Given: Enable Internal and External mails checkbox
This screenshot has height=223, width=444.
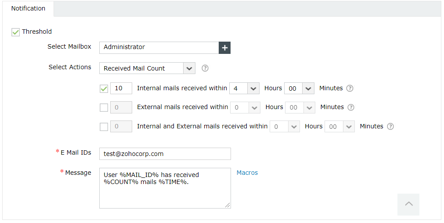Looking at the screenshot, I should click(x=104, y=127).
